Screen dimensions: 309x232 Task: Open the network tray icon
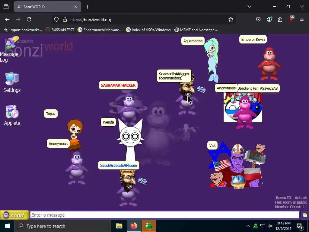click(263, 226)
